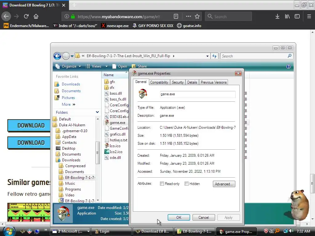The width and height of the screenshot is (315, 236).
Task: Switch to the Details tab
Action: coord(192,82)
